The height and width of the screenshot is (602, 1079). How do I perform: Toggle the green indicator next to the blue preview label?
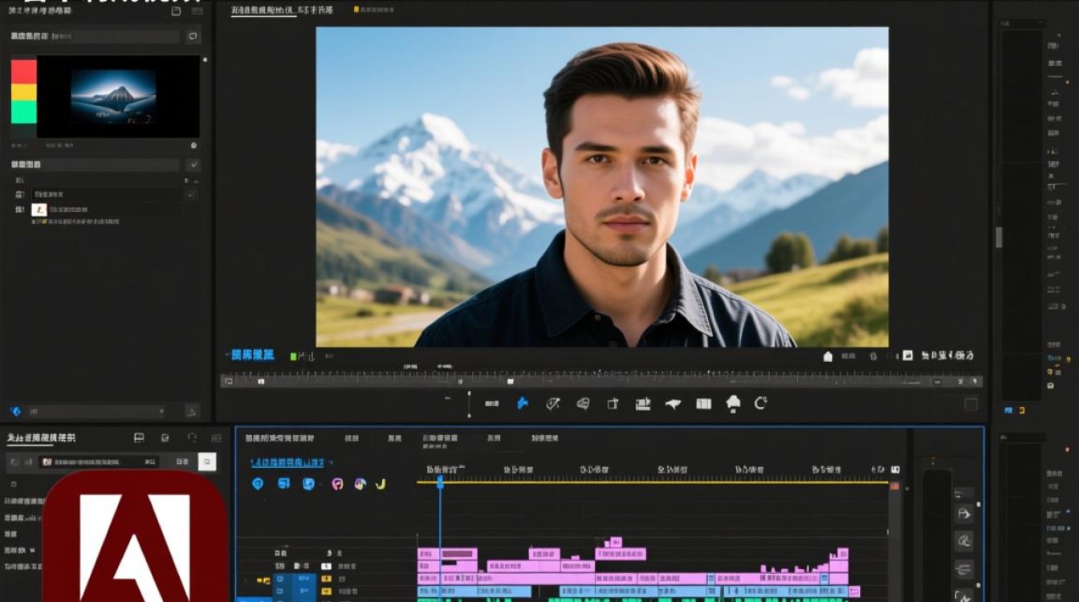(293, 356)
